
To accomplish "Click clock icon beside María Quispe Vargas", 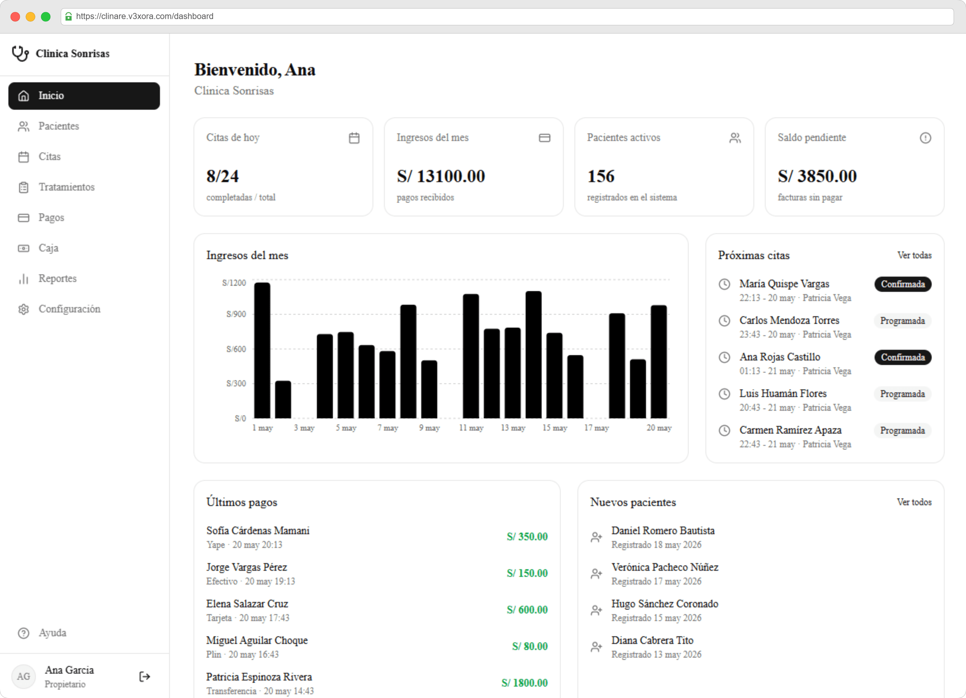I will point(724,284).
